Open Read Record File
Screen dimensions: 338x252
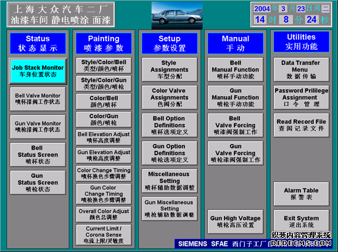click(x=302, y=125)
